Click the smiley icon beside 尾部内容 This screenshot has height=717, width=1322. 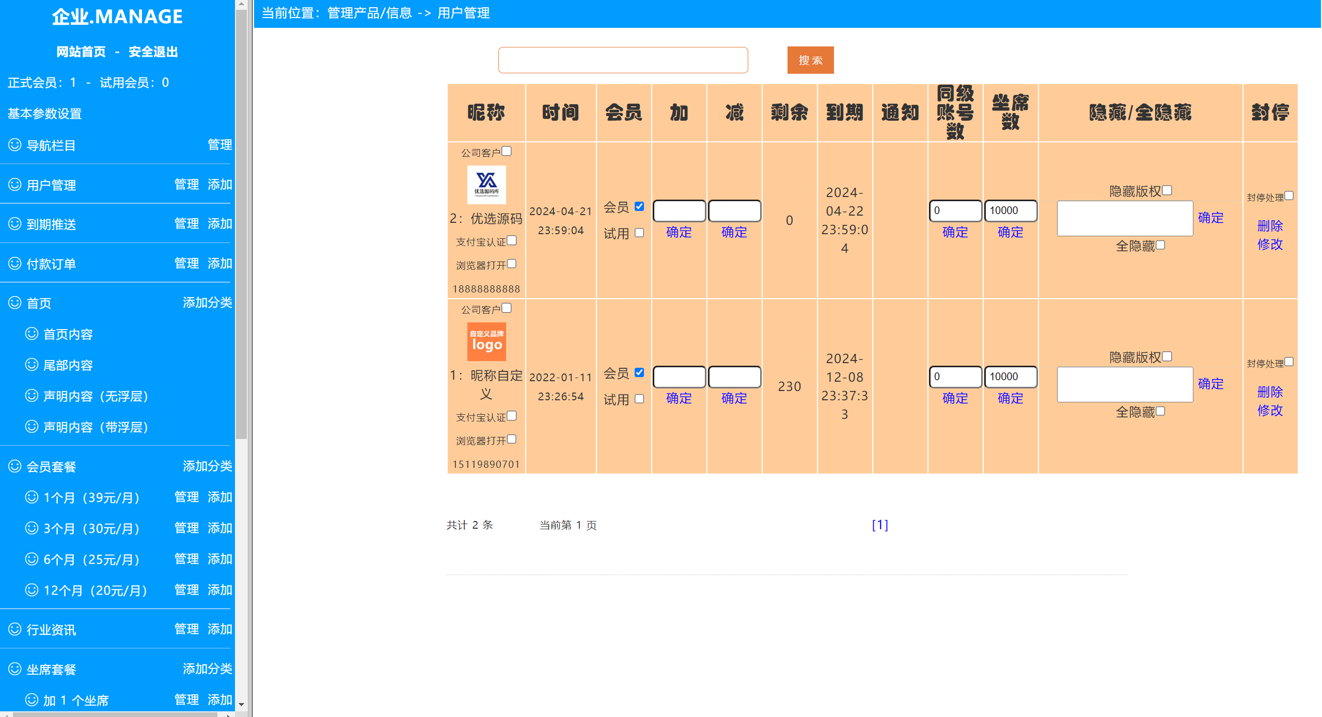pos(32,365)
